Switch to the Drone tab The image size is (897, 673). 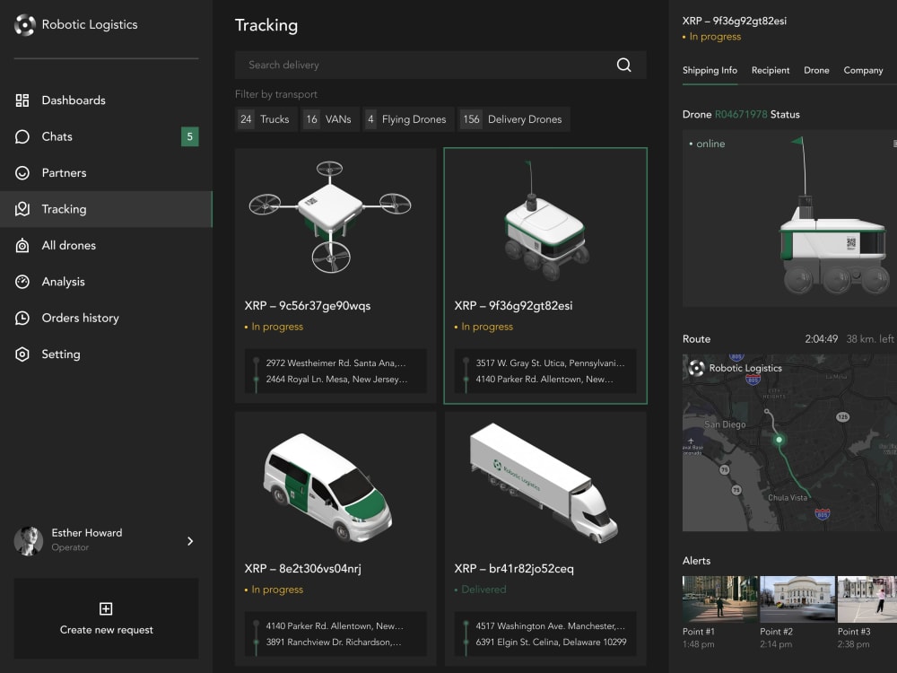point(816,70)
